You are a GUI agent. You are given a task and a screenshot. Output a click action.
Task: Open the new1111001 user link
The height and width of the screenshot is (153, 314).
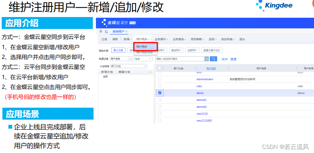click(204, 121)
